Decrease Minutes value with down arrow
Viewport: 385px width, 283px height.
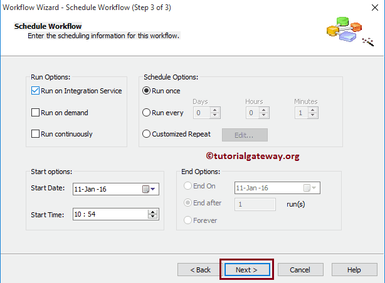(x=312, y=115)
